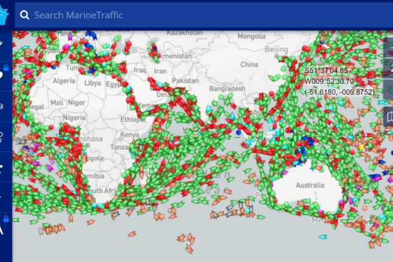Open the folded map icon on right edge
The height and width of the screenshot is (262, 393).
[x=389, y=117]
